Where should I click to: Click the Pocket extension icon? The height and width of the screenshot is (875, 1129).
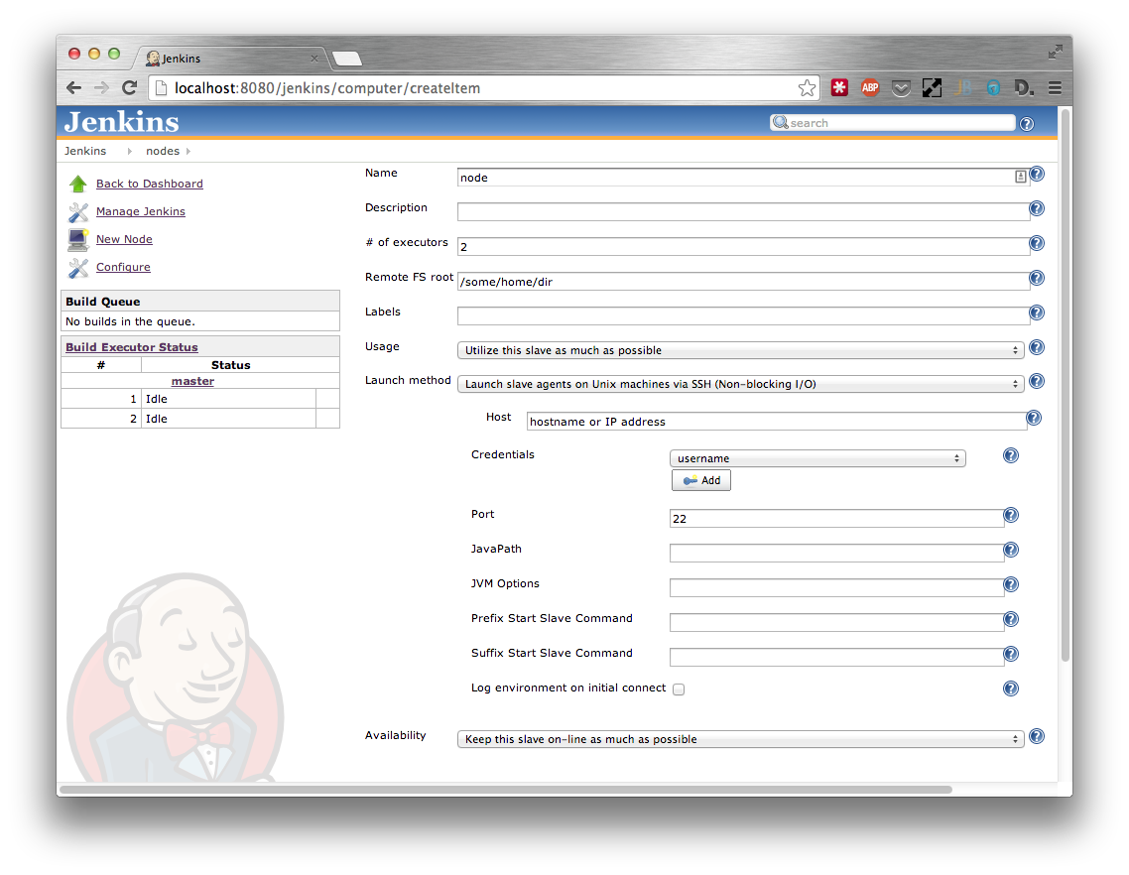click(901, 88)
